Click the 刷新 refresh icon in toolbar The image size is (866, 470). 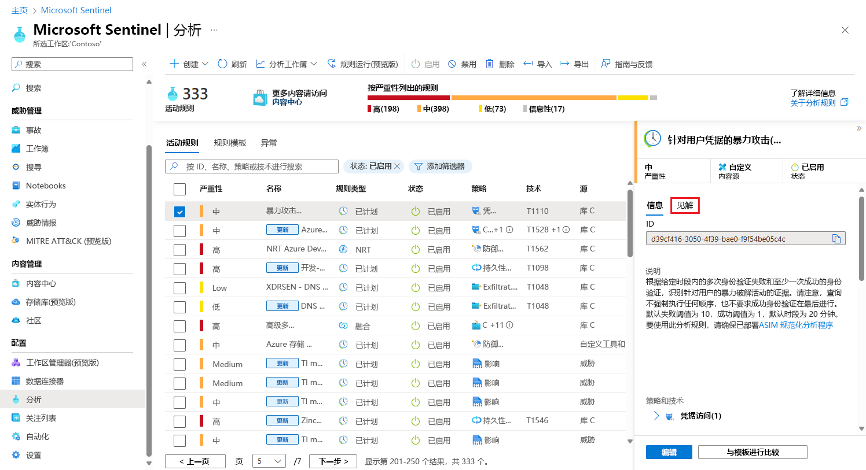[x=222, y=64]
